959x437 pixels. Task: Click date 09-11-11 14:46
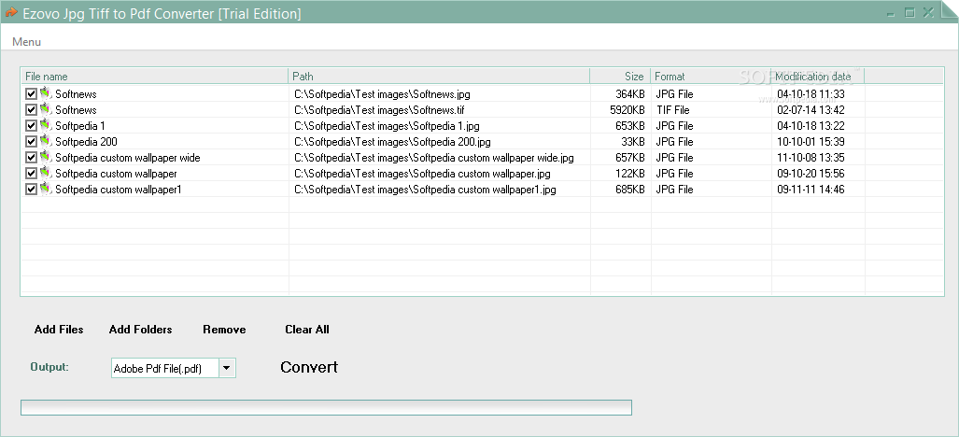(x=811, y=190)
